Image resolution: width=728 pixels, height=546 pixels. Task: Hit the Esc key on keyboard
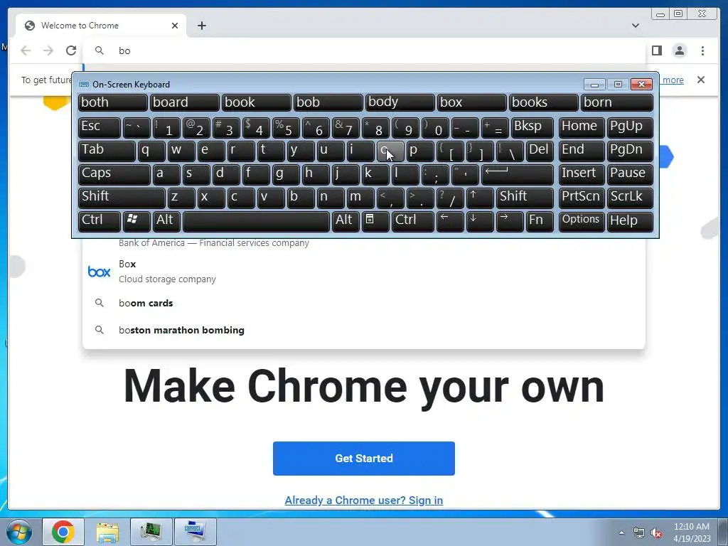click(x=100, y=127)
